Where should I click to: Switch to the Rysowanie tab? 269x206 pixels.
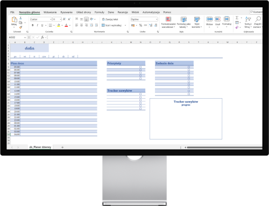click(x=66, y=12)
